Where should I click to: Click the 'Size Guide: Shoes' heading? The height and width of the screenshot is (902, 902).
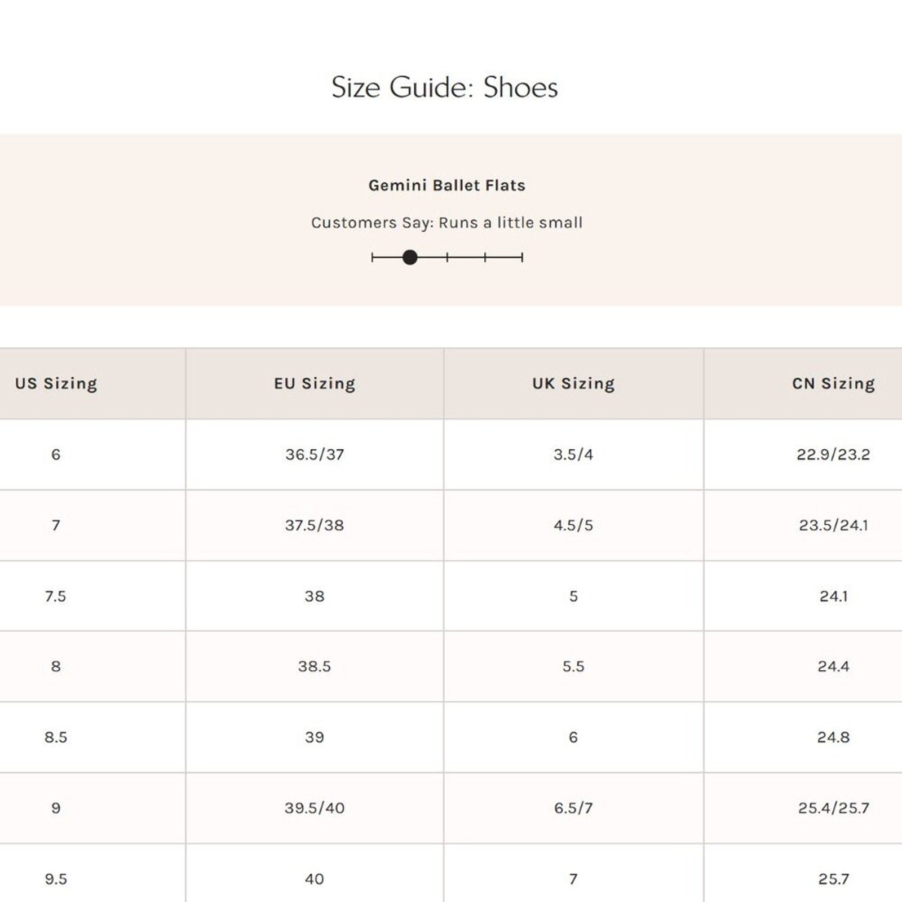pos(445,87)
